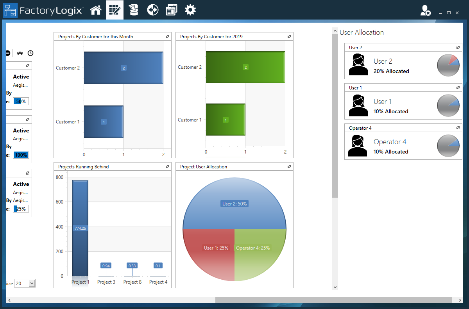Select the project planning grid-and-pencil toolbar icon
The width and height of the screenshot is (469, 309).
click(x=115, y=10)
